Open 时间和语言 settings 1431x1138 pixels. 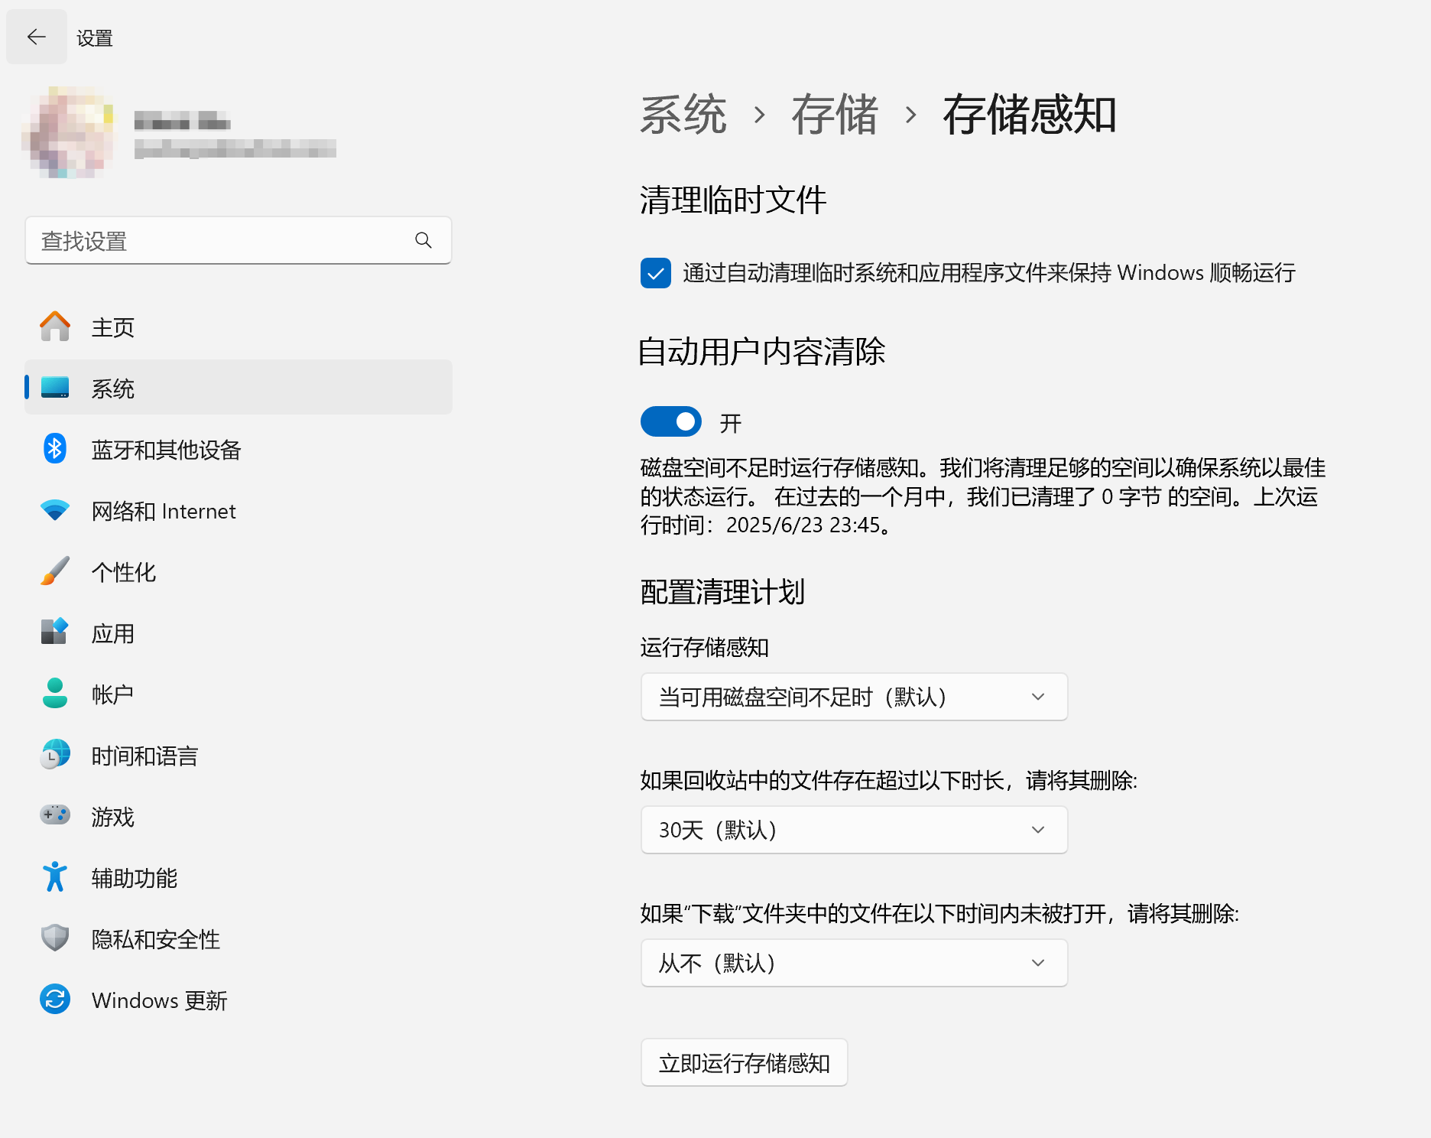(238, 755)
